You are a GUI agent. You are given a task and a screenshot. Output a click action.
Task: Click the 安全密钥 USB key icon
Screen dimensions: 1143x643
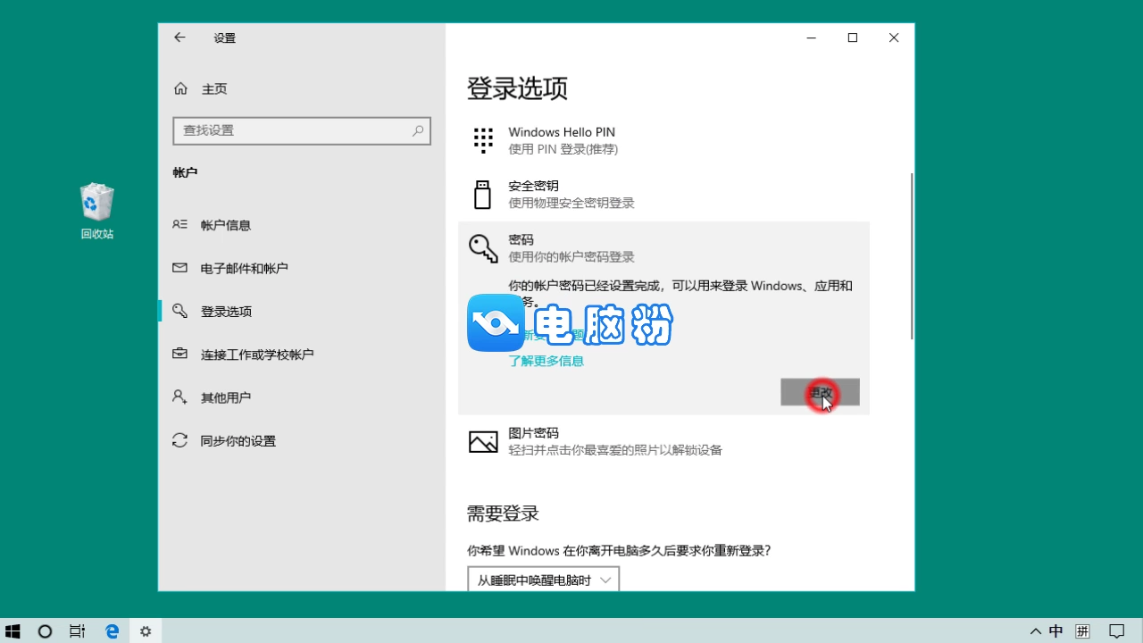[x=483, y=194]
